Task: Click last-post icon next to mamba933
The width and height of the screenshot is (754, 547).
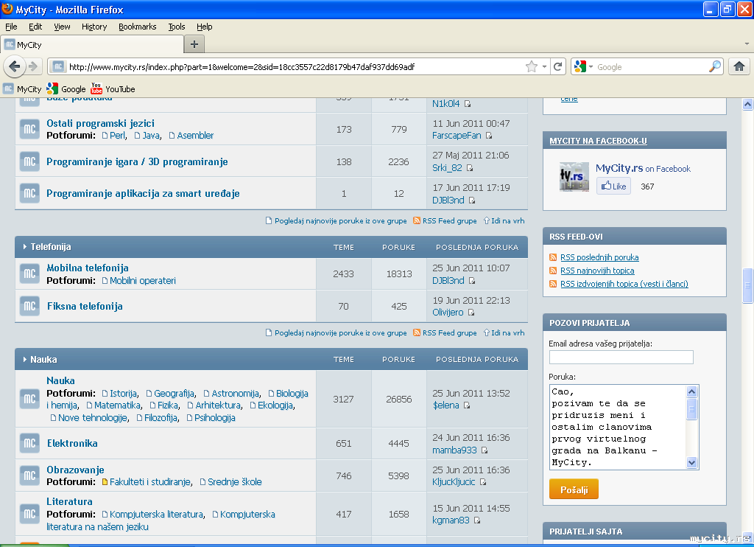Action: (x=485, y=450)
